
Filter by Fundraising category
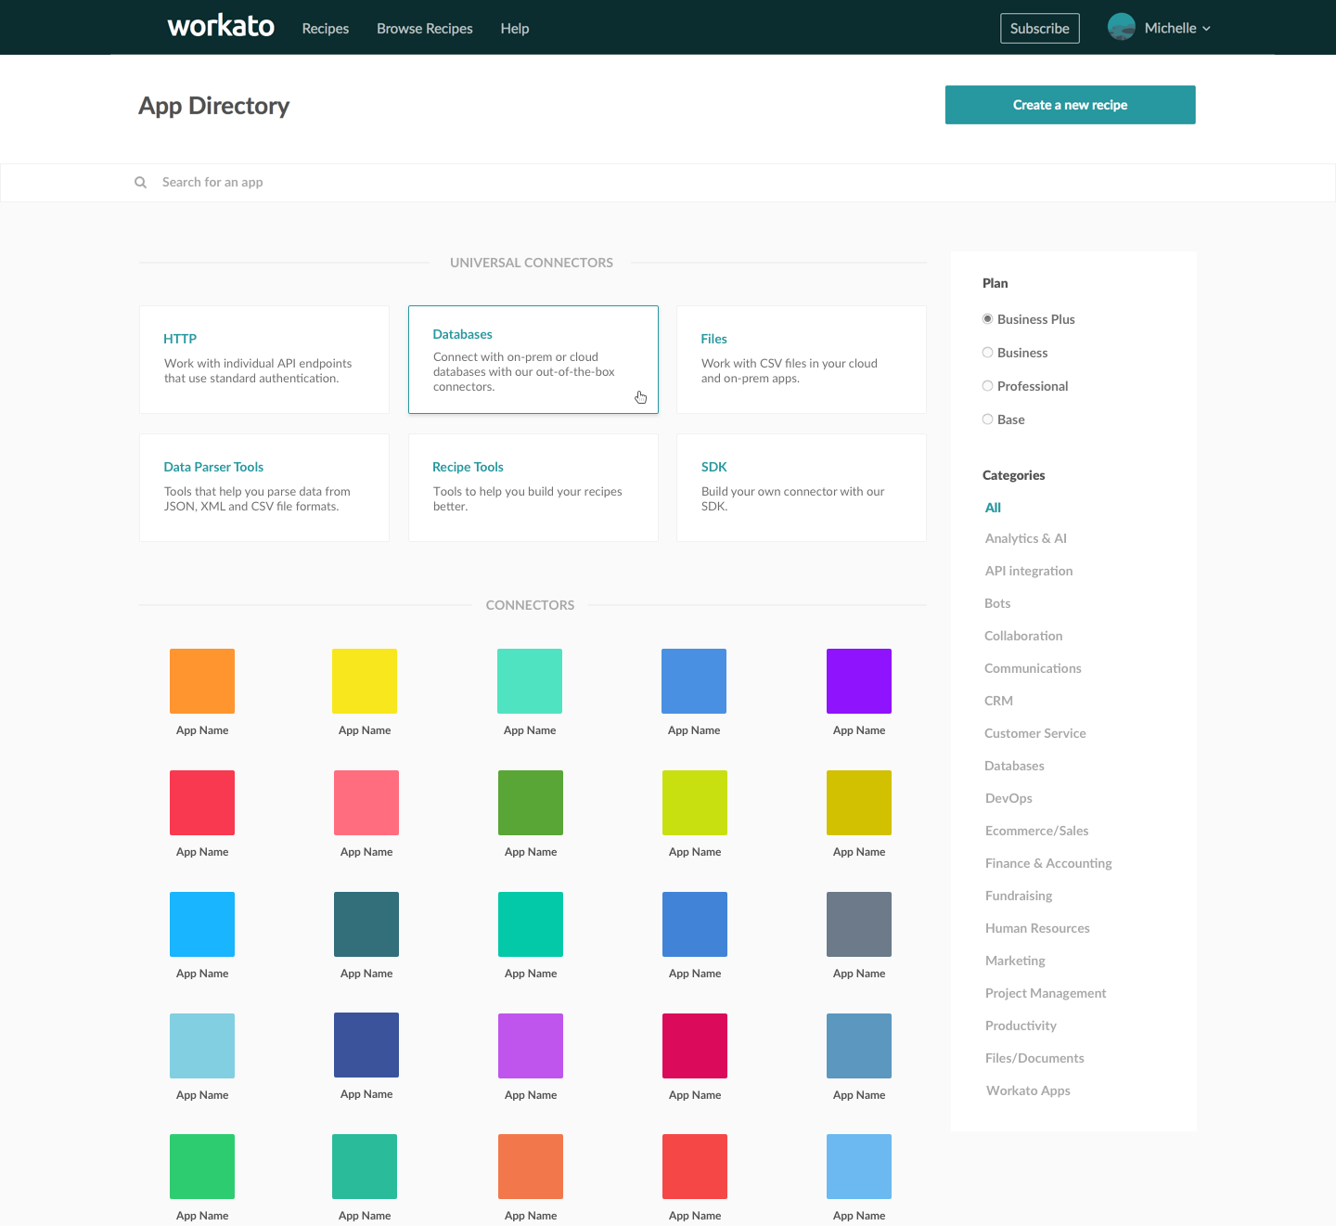1019,896
